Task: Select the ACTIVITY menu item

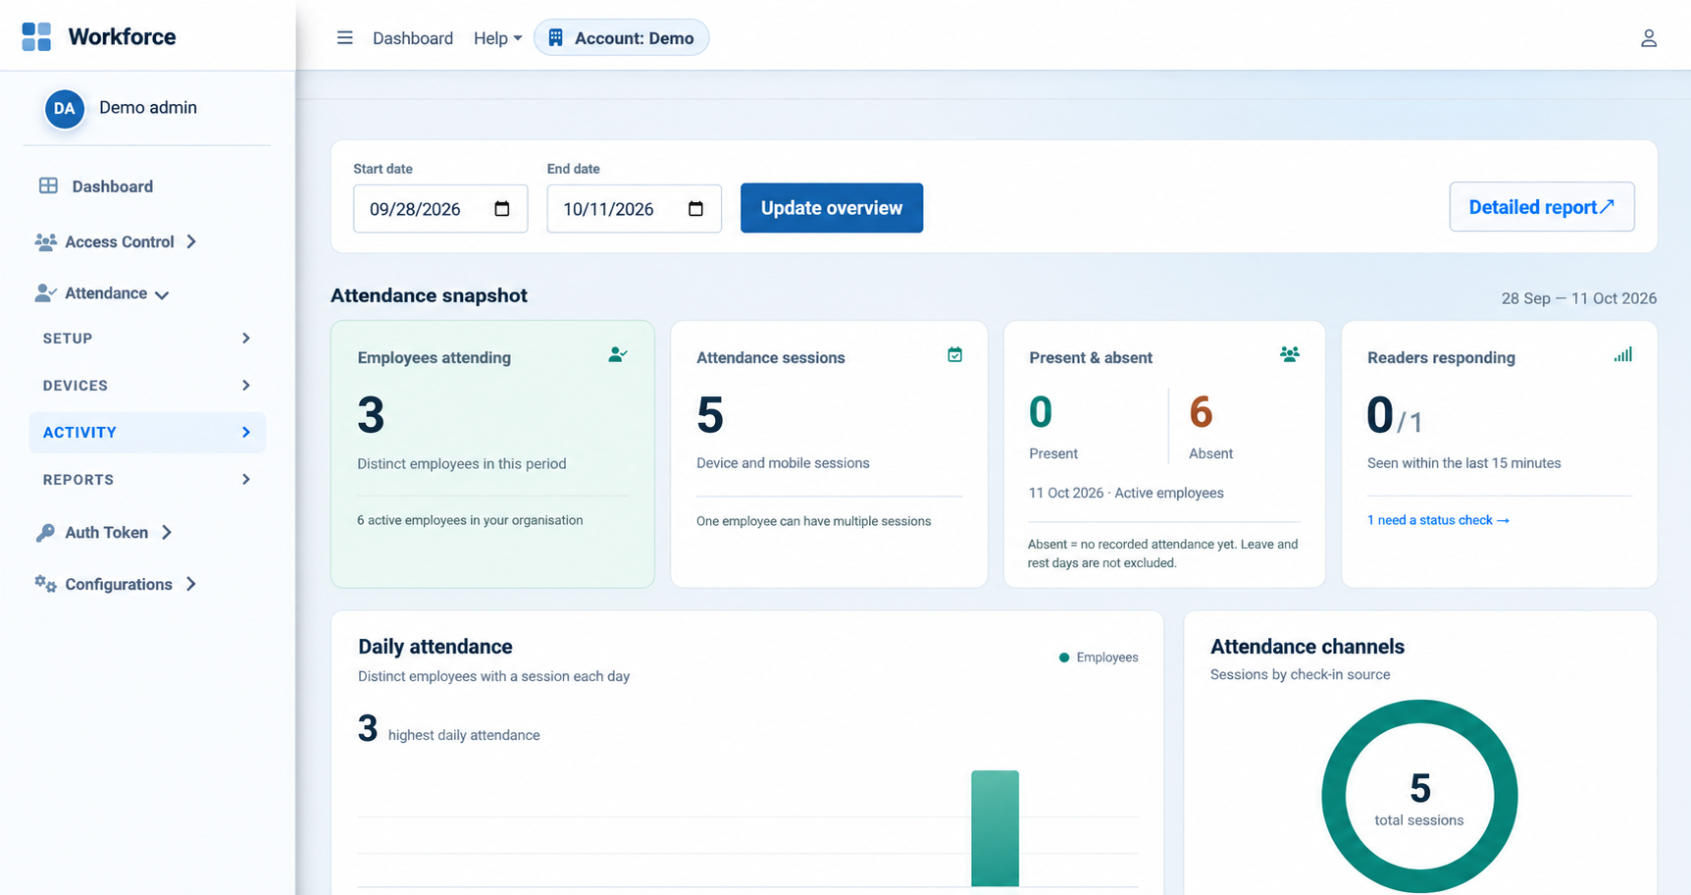Action: [x=147, y=432]
